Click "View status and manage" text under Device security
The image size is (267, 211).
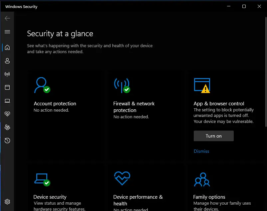click(x=57, y=203)
